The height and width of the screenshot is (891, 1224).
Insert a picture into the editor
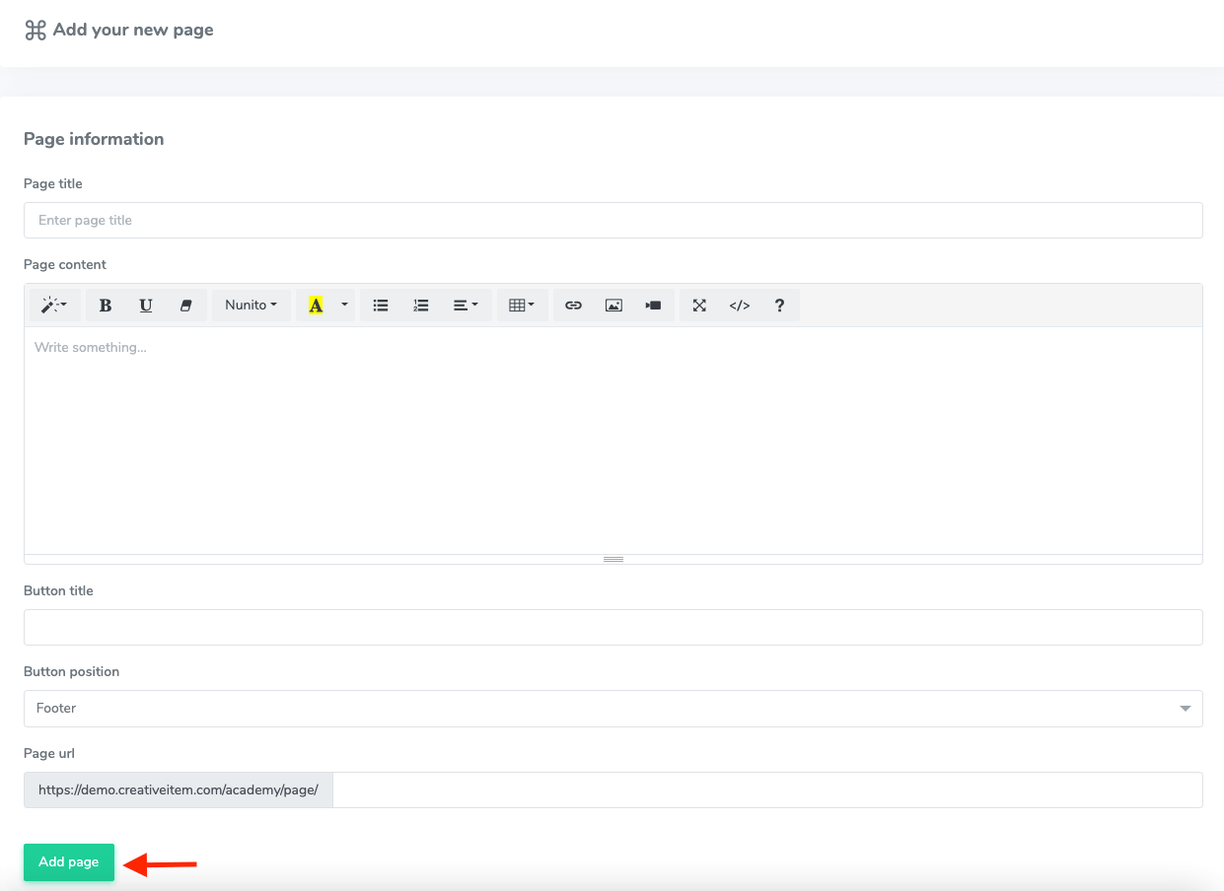tap(613, 305)
